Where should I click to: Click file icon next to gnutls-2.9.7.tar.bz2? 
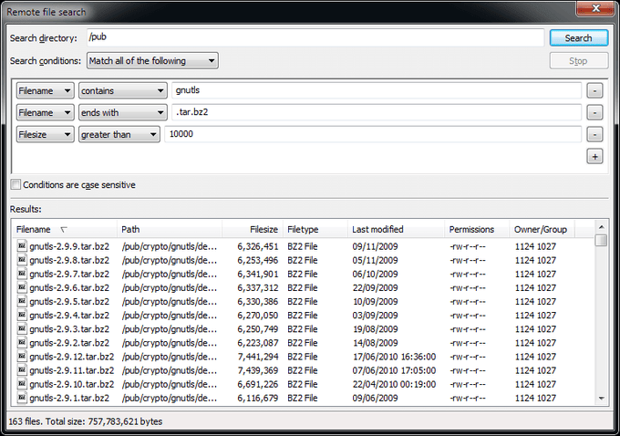(x=22, y=273)
